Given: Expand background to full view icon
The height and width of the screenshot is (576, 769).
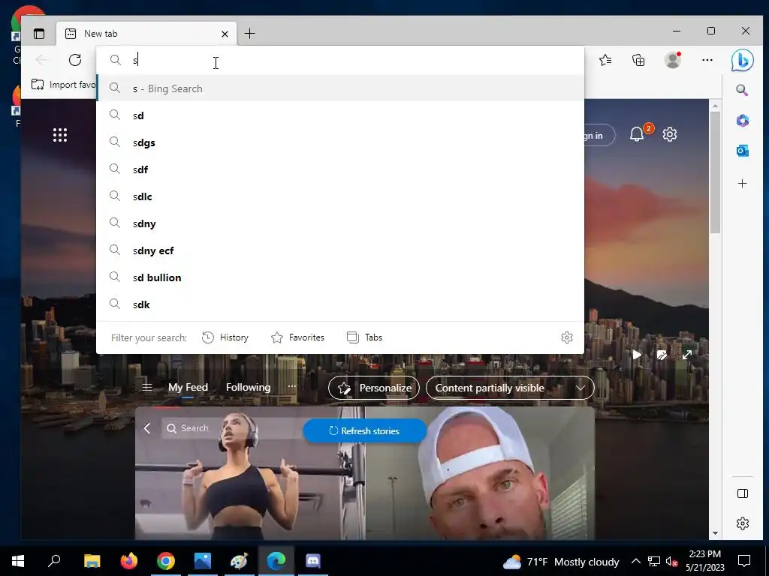Looking at the screenshot, I should pyautogui.click(x=687, y=355).
